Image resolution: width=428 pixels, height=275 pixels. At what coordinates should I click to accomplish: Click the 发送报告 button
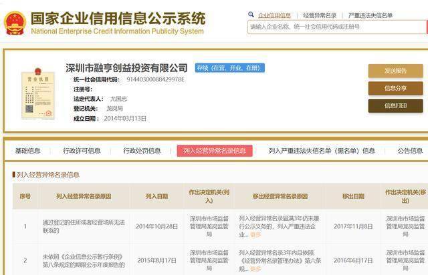click(395, 71)
